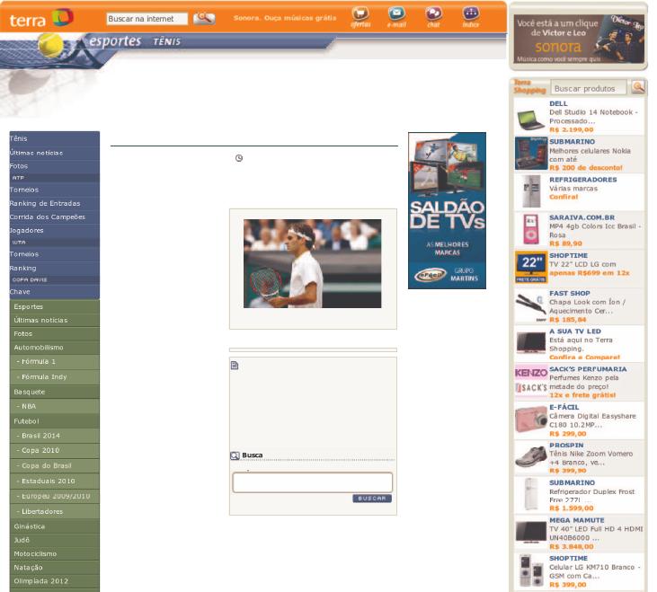Viewport: 657px width, 592px height.
Task: Click the tennis player photo thumbnail
Action: pos(312,263)
